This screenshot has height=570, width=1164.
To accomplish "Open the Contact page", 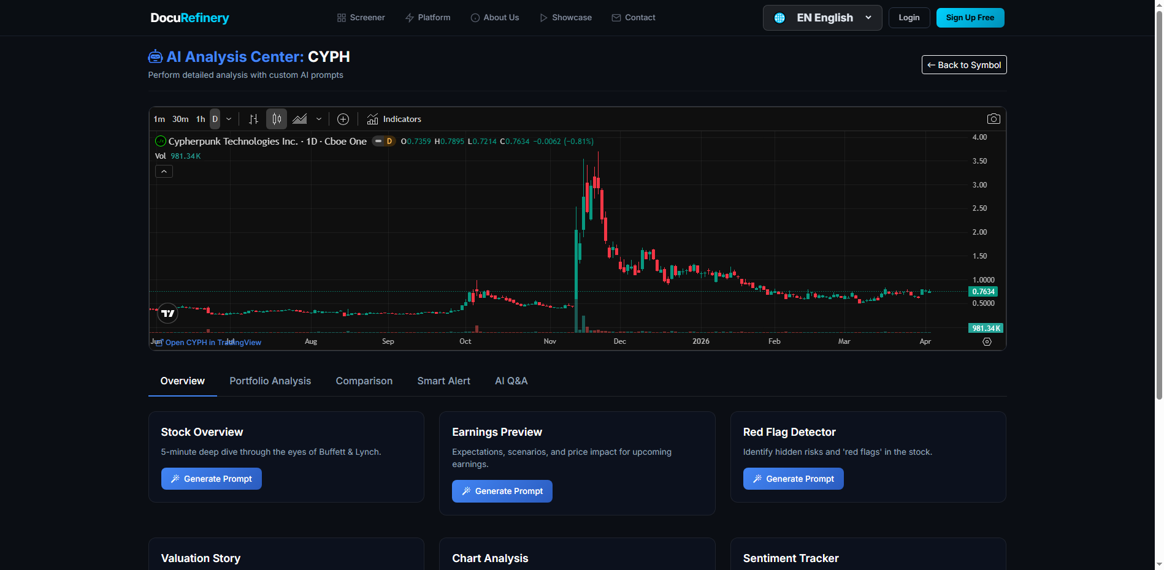I will tap(634, 18).
